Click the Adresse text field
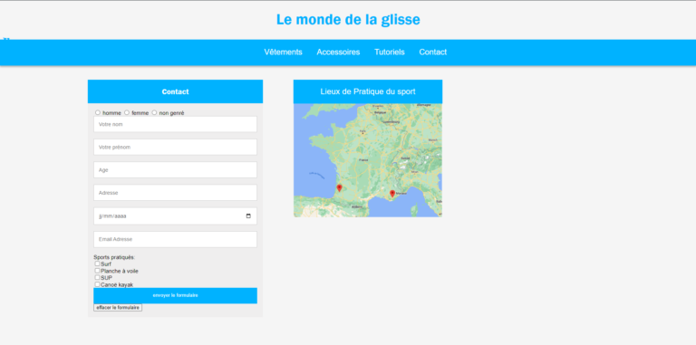The image size is (696, 345). tap(175, 193)
